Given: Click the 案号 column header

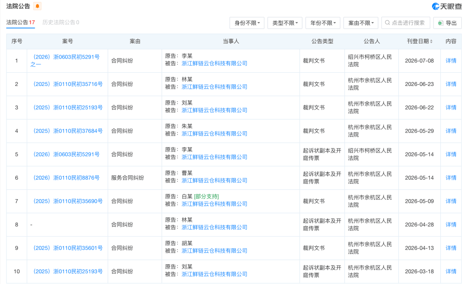Looking at the screenshot, I should click(x=68, y=41).
